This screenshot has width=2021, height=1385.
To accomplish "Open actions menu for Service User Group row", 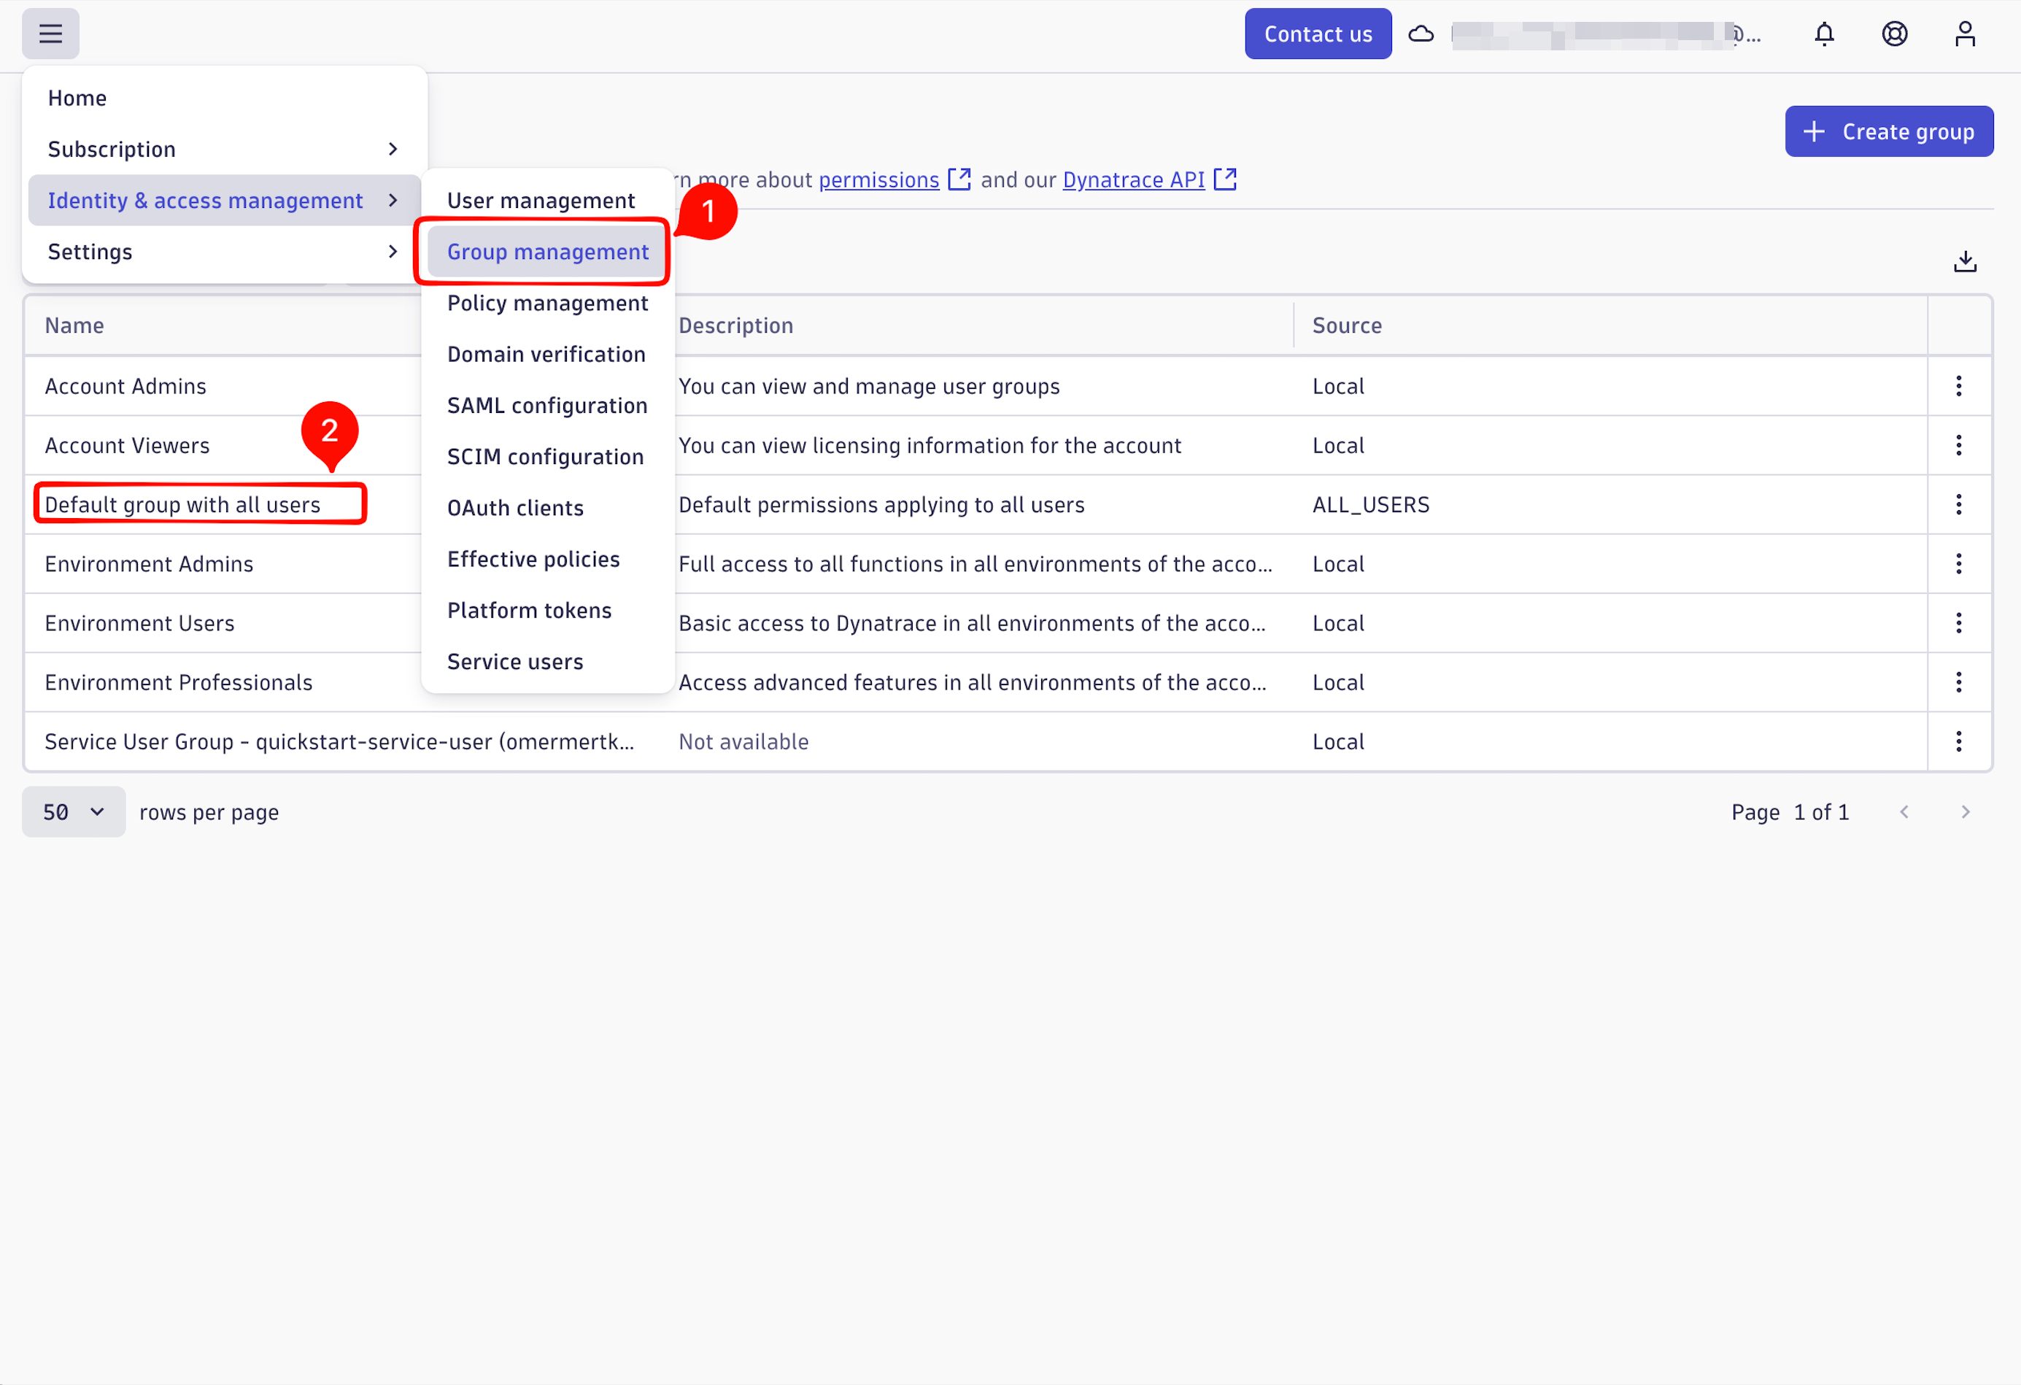I will pyautogui.click(x=1959, y=741).
